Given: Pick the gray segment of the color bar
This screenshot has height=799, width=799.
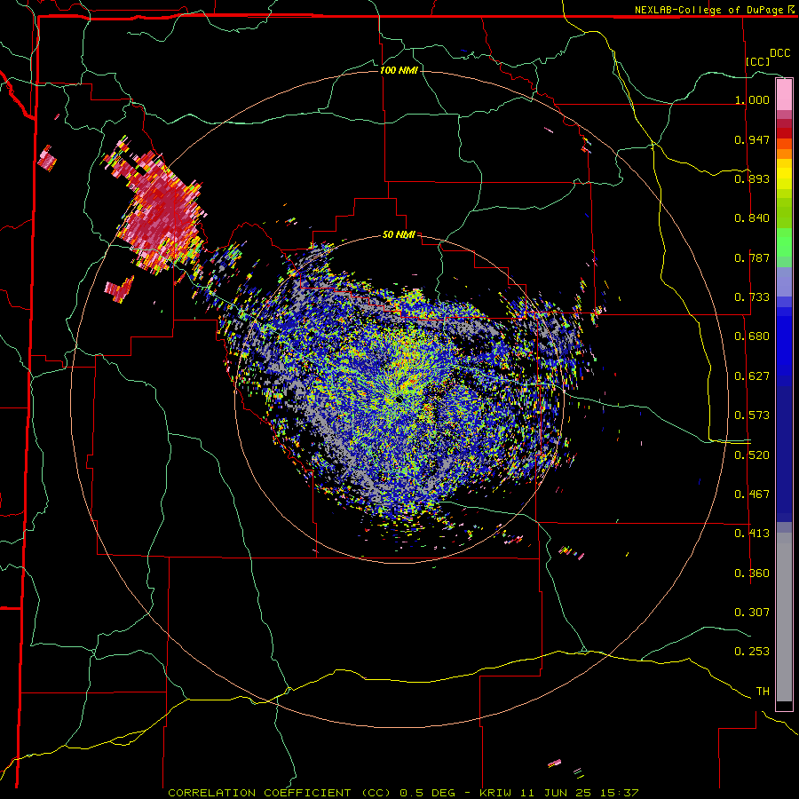Looking at the screenshot, I should point(784,617).
